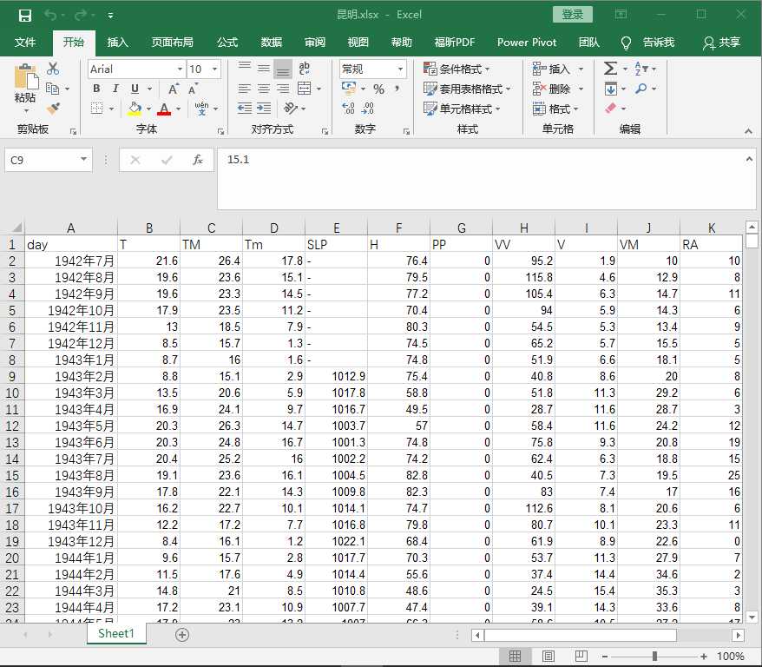Expand 条件格式 conditional formatting menu

pyautogui.click(x=457, y=69)
